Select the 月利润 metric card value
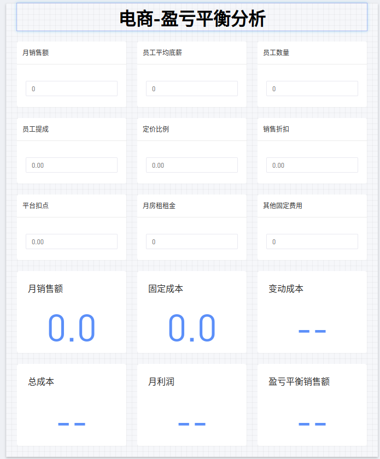This screenshot has height=459, width=380. coord(192,424)
